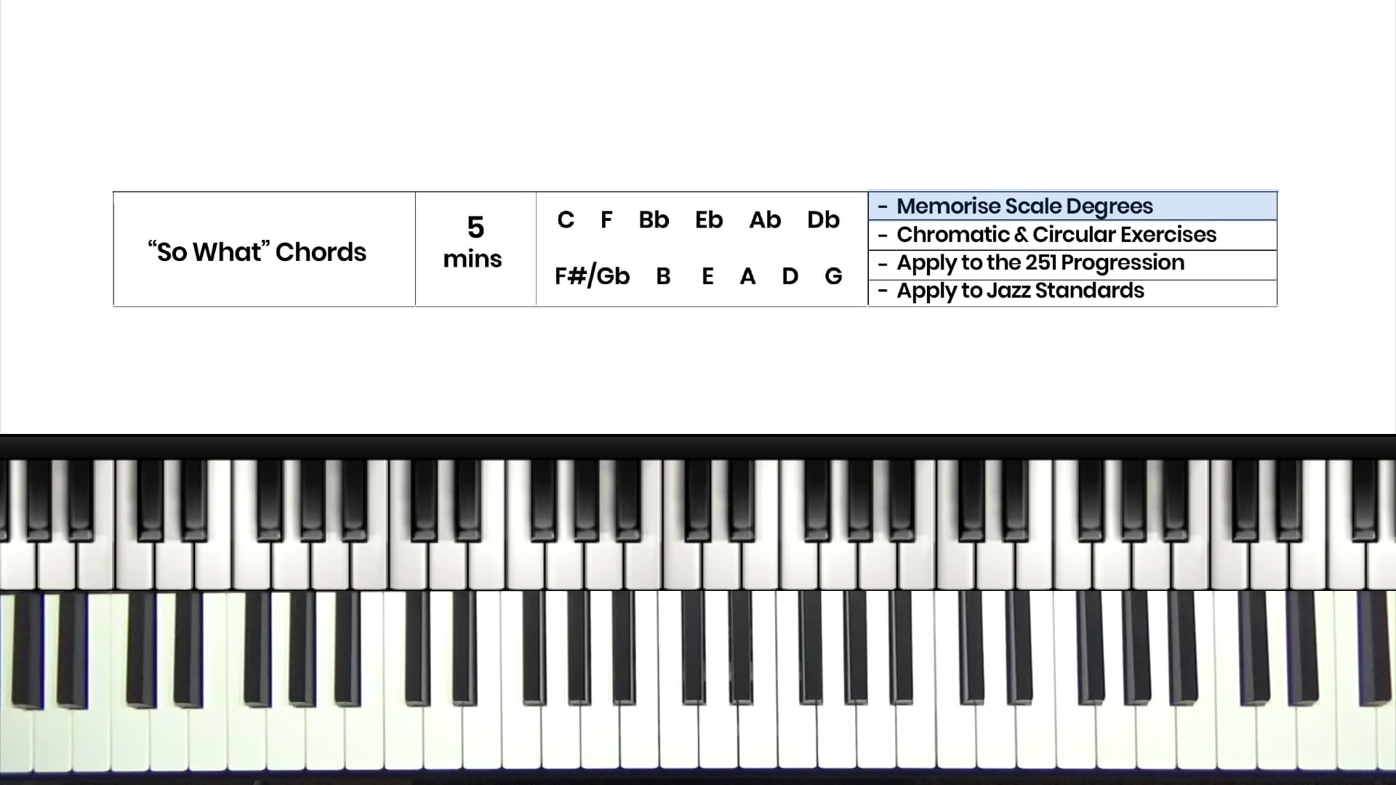Toggle the A key selection checkbox
Viewport: 1396px width, 785px height.
click(747, 276)
